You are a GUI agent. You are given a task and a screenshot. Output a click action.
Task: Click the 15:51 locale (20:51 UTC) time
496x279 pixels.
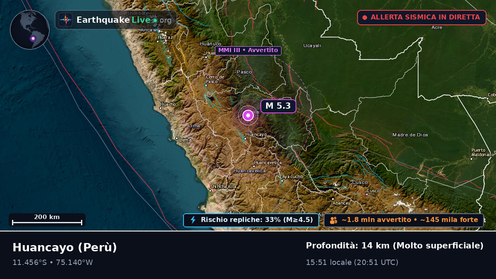[x=352, y=262]
